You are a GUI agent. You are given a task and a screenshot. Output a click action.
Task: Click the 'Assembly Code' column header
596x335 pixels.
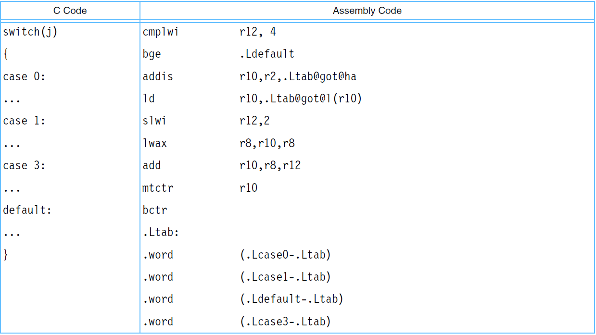(x=367, y=11)
